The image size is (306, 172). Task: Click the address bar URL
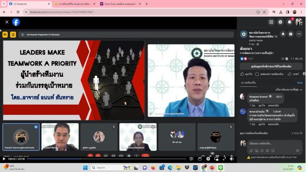[62, 12]
